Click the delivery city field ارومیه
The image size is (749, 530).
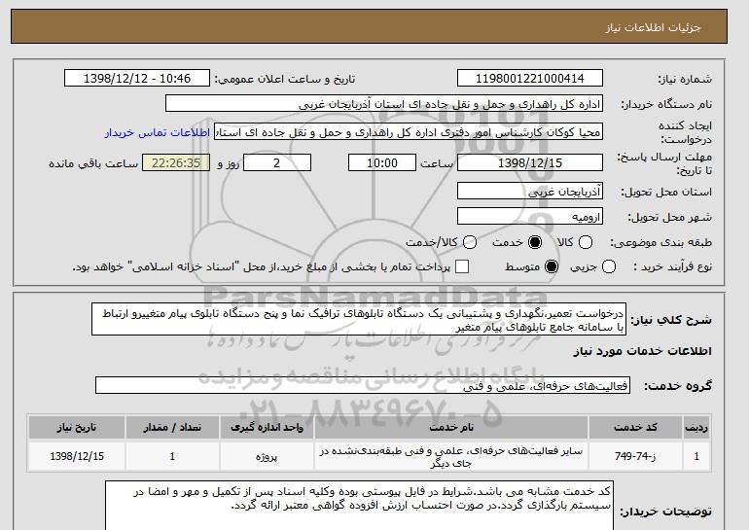click(530, 216)
